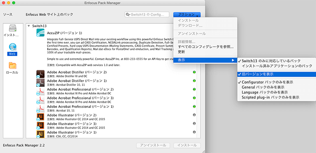Click Adobe Acrobat Distiller version 1 icon

(x=40, y=83)
